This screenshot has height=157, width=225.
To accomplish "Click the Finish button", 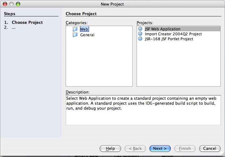I will tap(185, 148).
